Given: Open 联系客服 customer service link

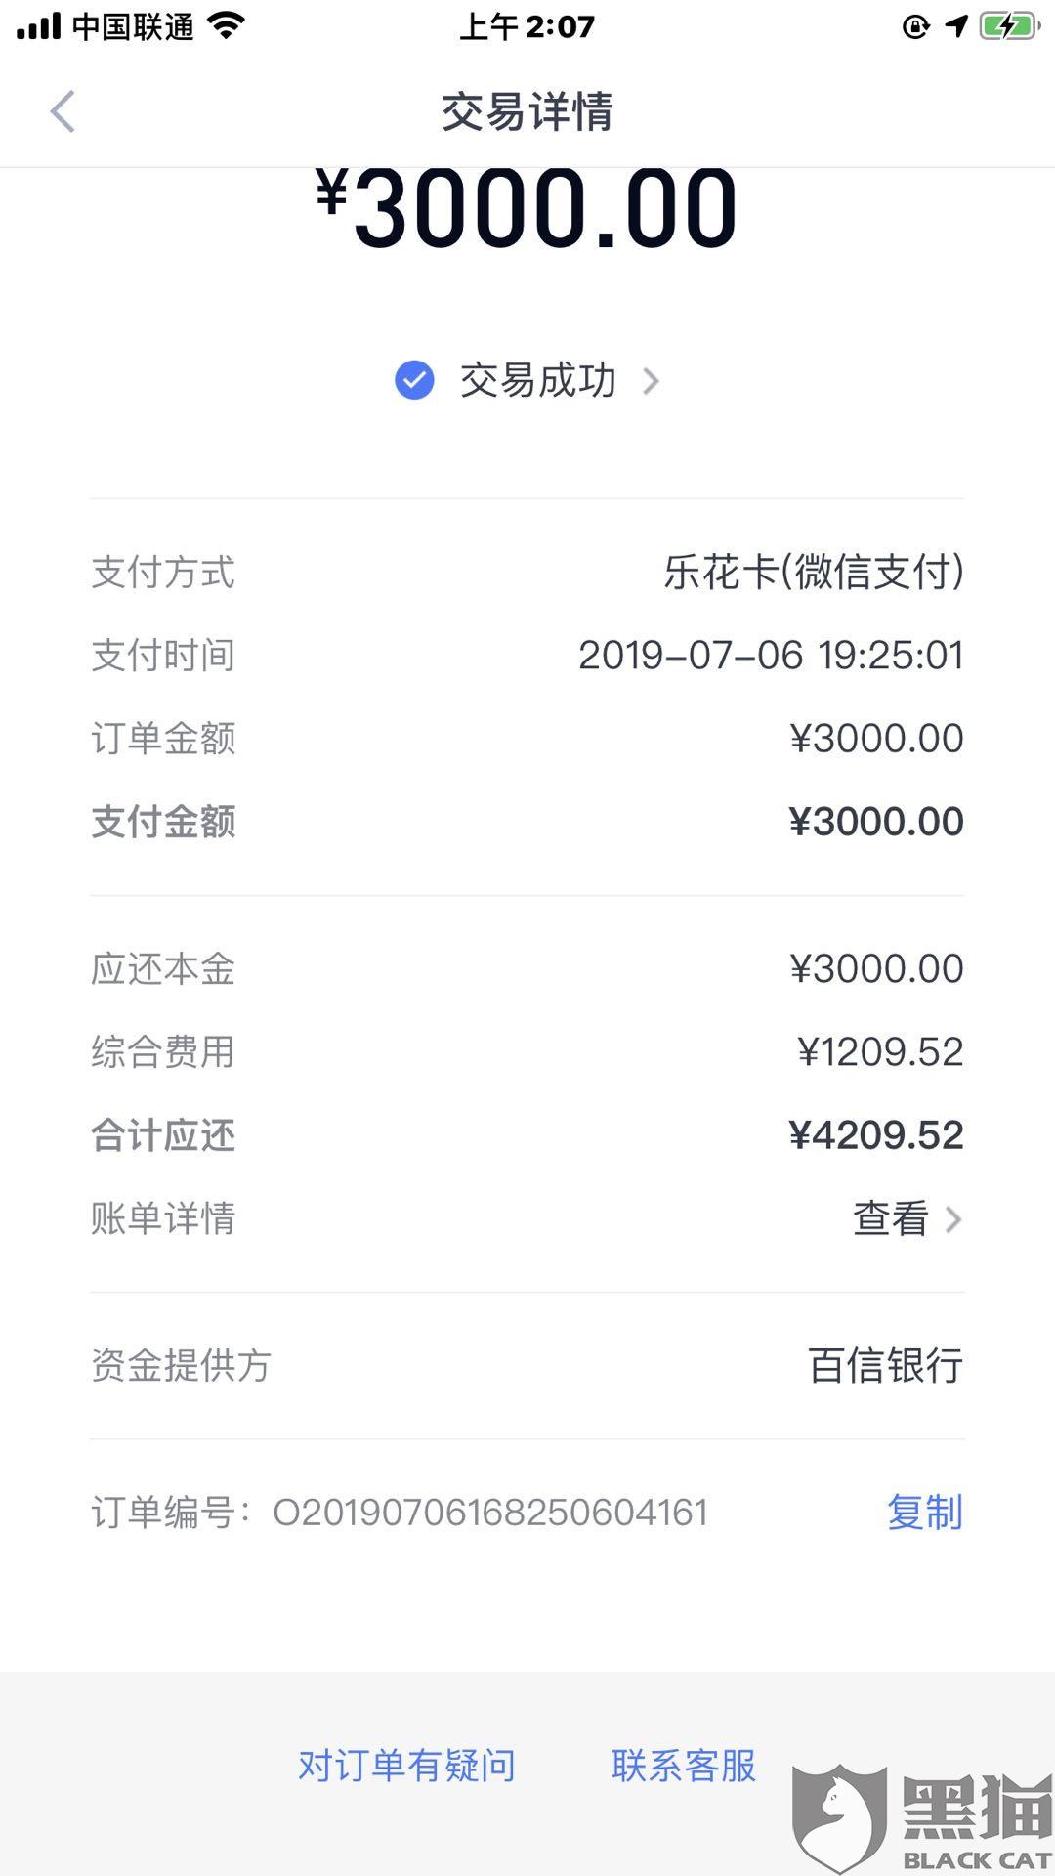Looking at the screenshot, I should 684,1766.
